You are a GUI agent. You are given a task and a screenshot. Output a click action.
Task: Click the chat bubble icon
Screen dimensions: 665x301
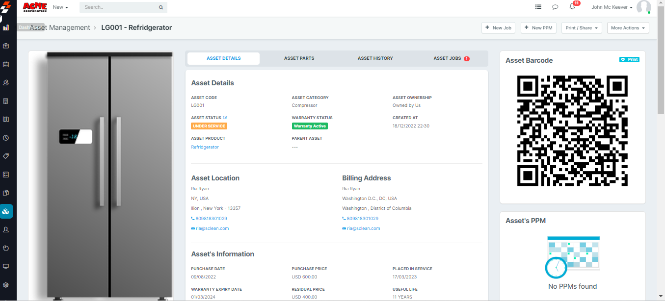[555, 7]
